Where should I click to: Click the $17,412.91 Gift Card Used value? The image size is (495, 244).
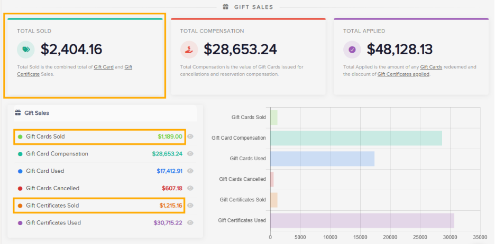170,171
